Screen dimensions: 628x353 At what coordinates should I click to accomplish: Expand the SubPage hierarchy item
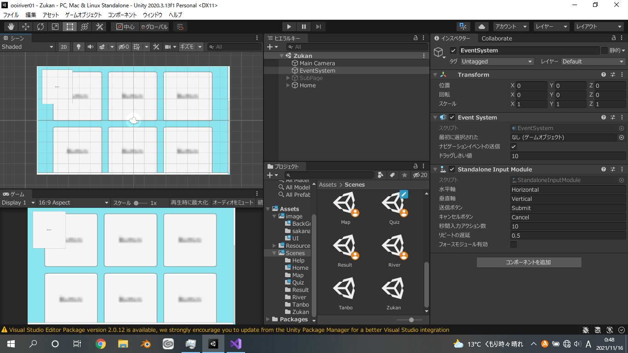point(288,78)
